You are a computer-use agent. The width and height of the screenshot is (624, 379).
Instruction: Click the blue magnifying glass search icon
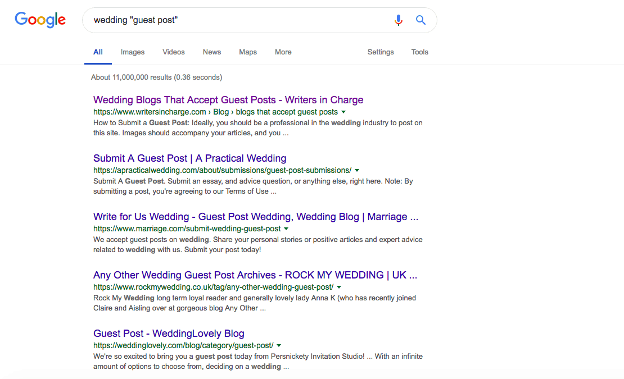point(420,20)
